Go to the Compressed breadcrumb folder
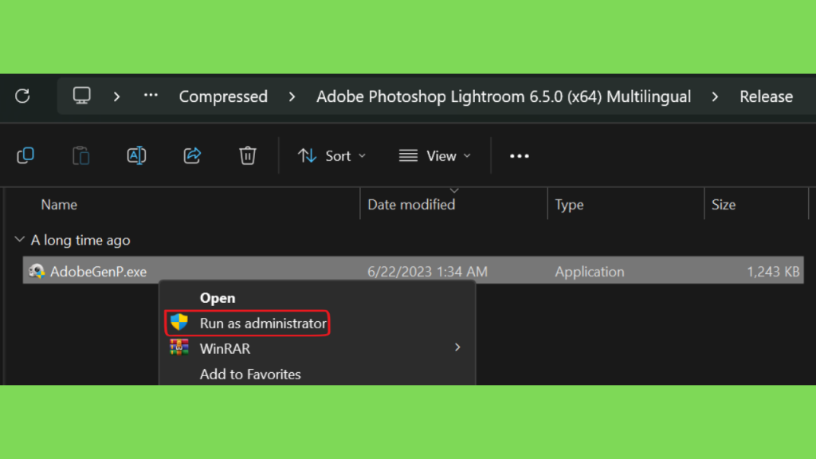 click(x=223, y=96)
